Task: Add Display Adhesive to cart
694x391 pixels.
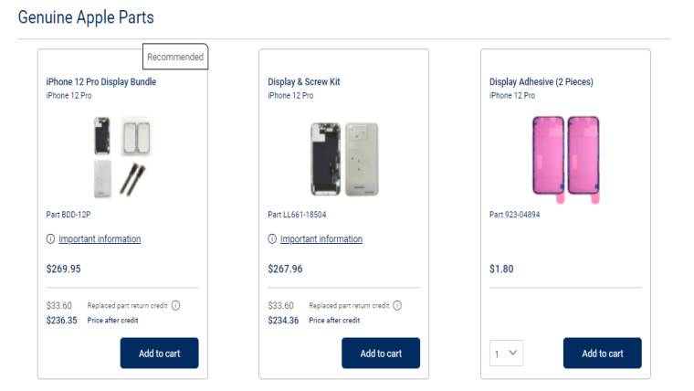Action: (602, 354)
